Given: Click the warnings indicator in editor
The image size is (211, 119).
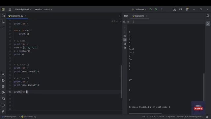Looking at the screenshot, I should (x=113, y=21).
